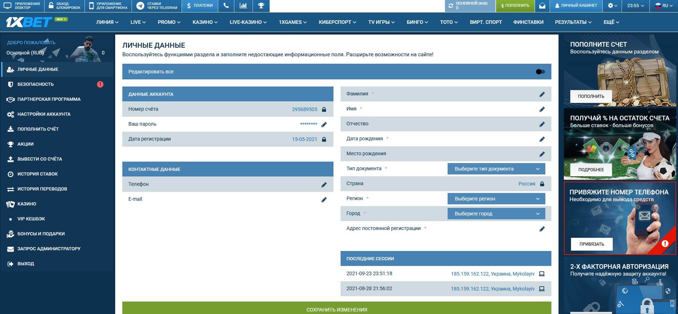Open the settings gear dropdown in top bar
Image resolution: width=678 pixels, height=314 pixels.
click(612, 6)
